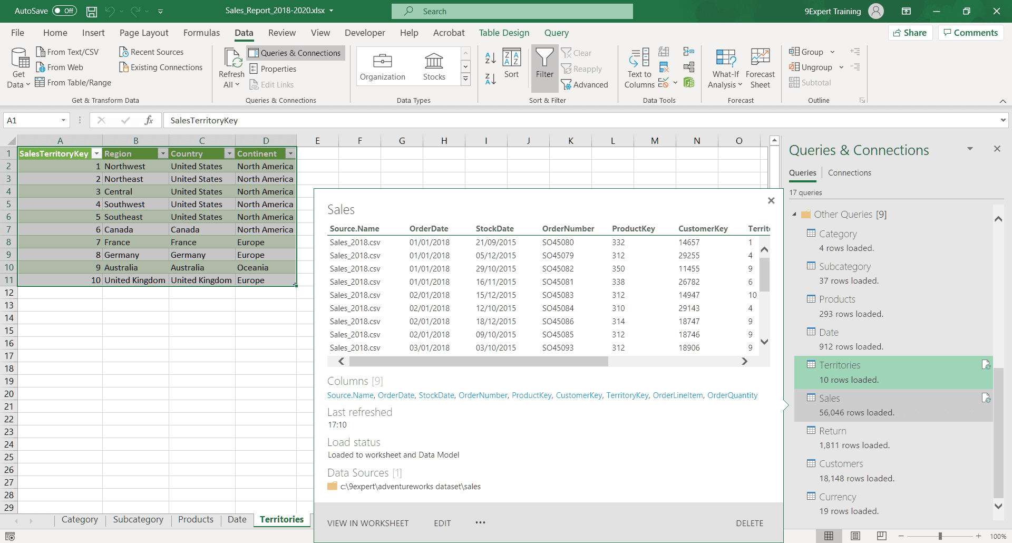The height and width of the screenshot is (543, 1012).
Task: Click the Sort Ascending icon
Action: 490,57
